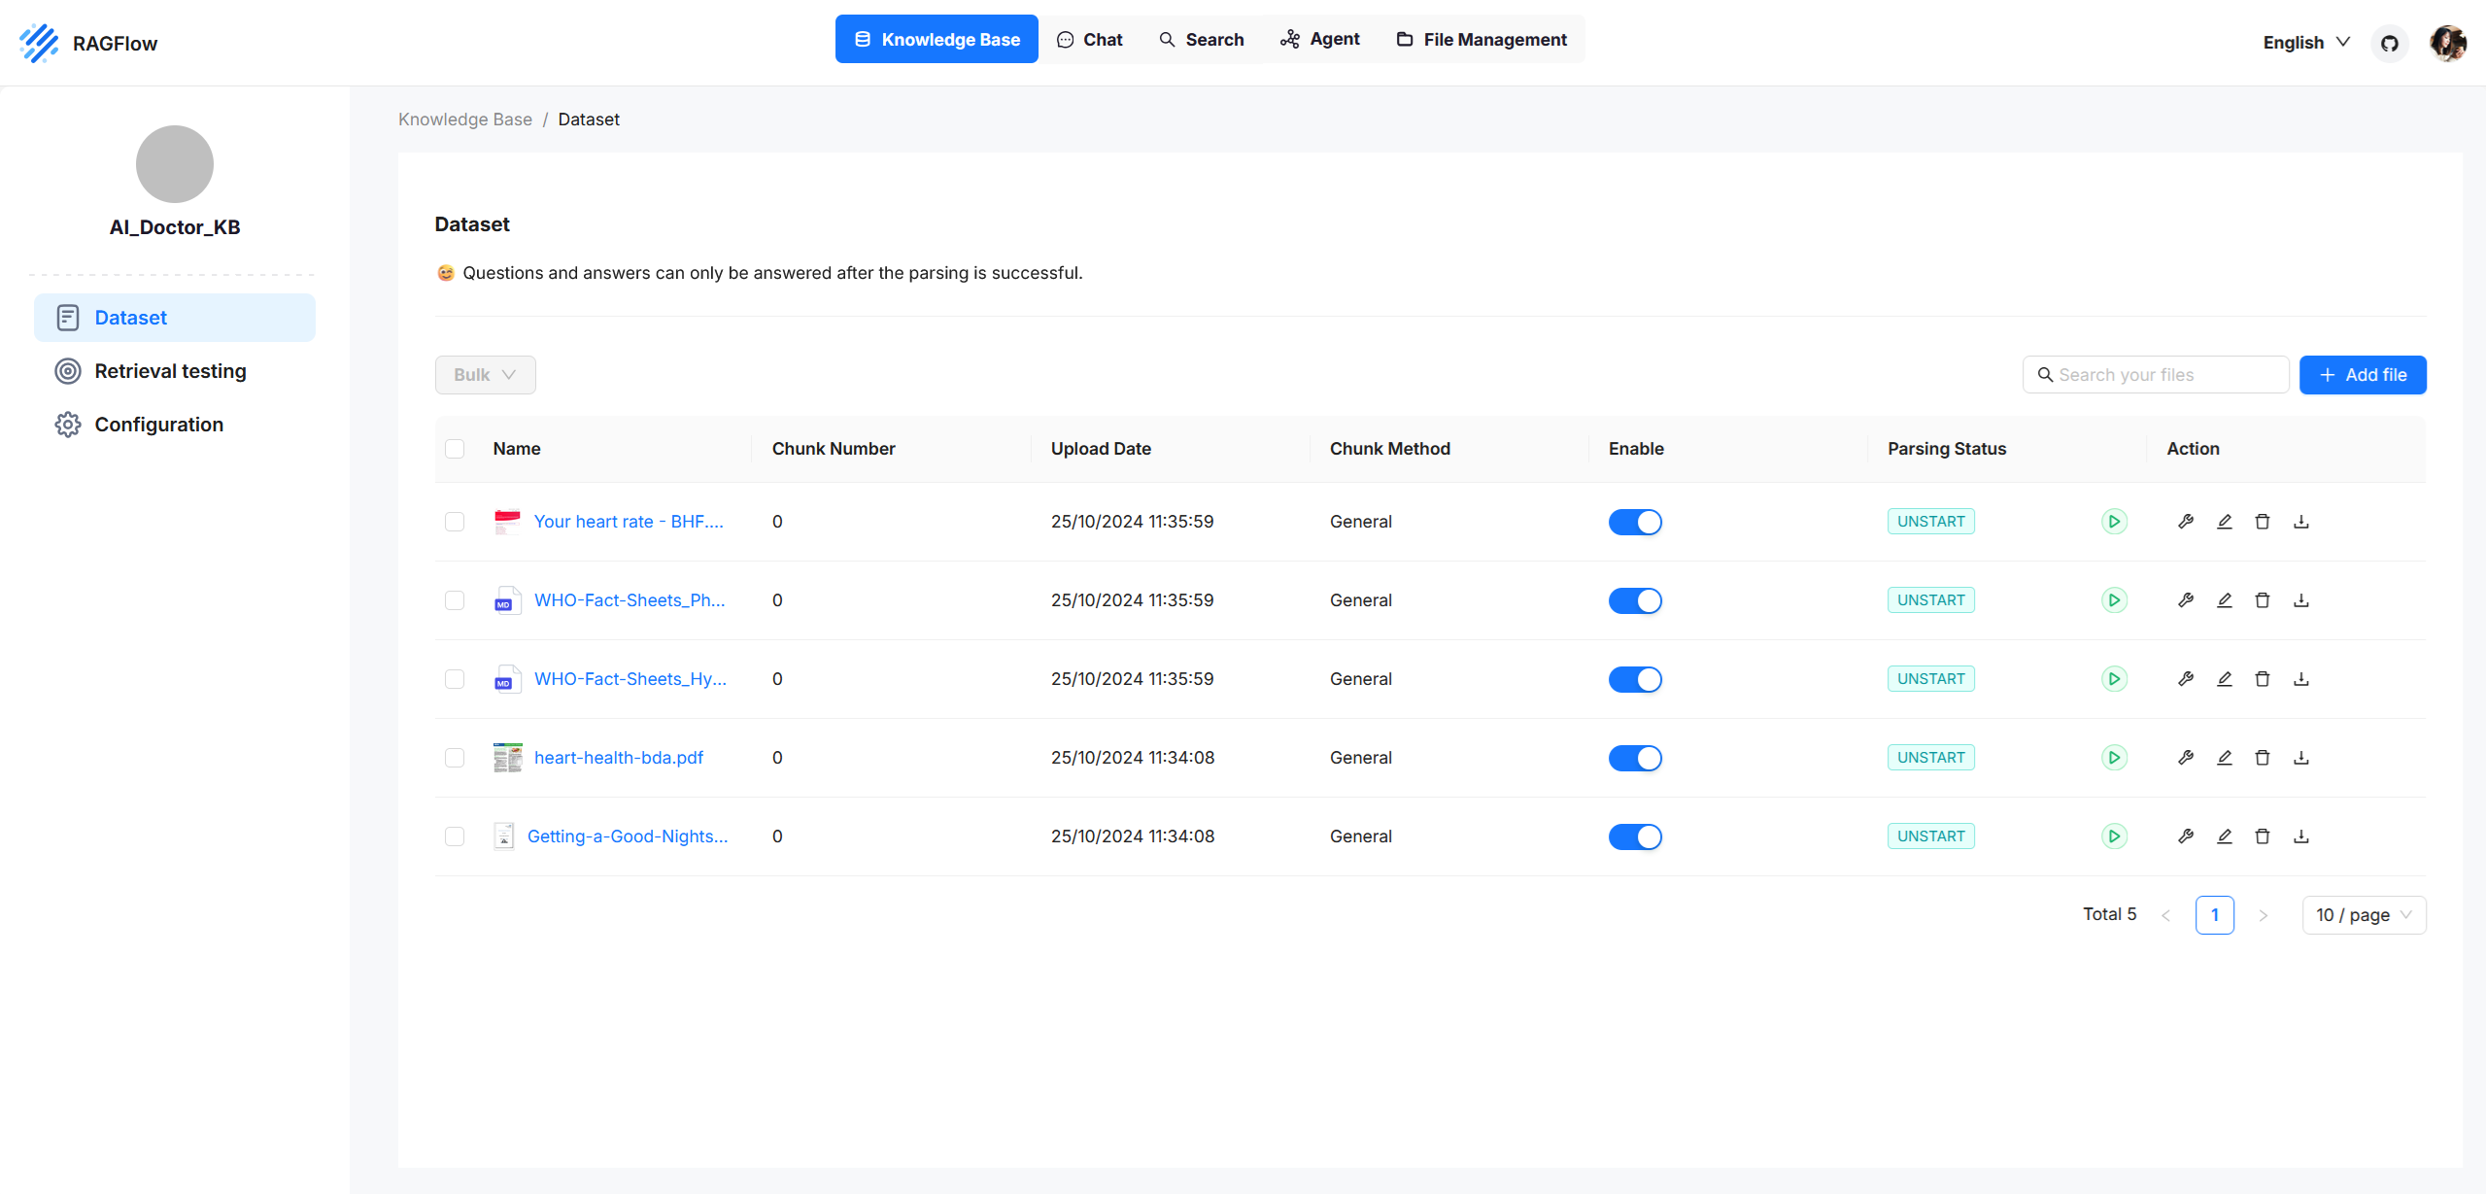Screen dimensions: 2486x1194
Task: Delete the Getting-a-Good-Nights file with trash icon
Action: pyautogui.click(x=2263, y=836)
